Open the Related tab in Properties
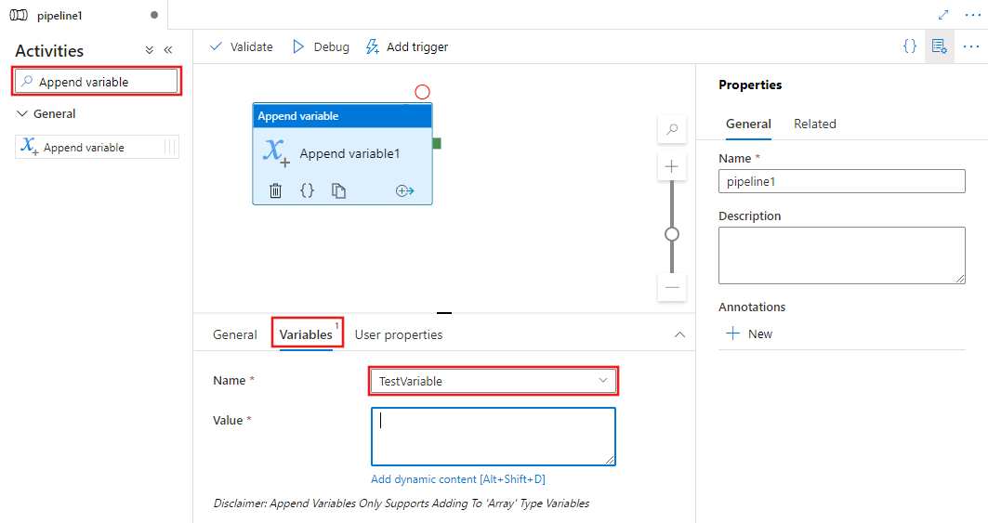The image size is (988, 523). click(x=814, y=124)
